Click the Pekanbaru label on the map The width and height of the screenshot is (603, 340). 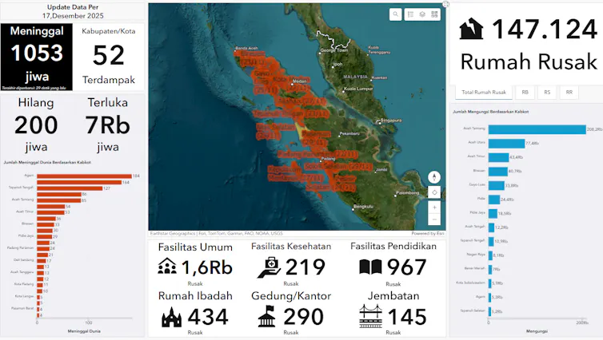[x=349, y=134]
